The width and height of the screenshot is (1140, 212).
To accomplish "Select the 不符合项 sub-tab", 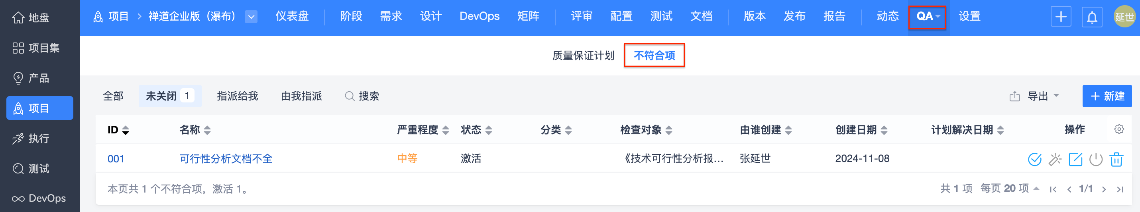I will (654, 56).
